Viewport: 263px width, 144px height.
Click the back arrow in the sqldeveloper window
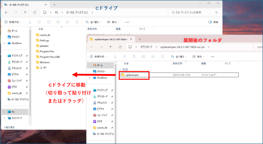click(x=92, y=47)
